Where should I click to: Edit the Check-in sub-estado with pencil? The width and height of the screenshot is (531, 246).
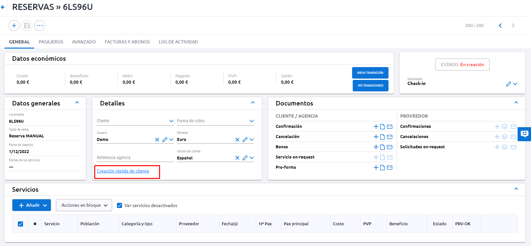tap(509, 84)
